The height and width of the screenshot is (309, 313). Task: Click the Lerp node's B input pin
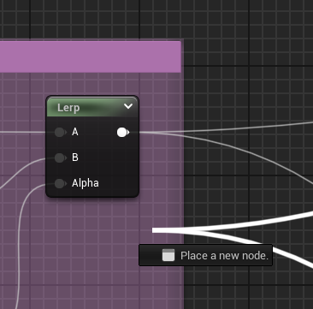(x=60, y=157)
